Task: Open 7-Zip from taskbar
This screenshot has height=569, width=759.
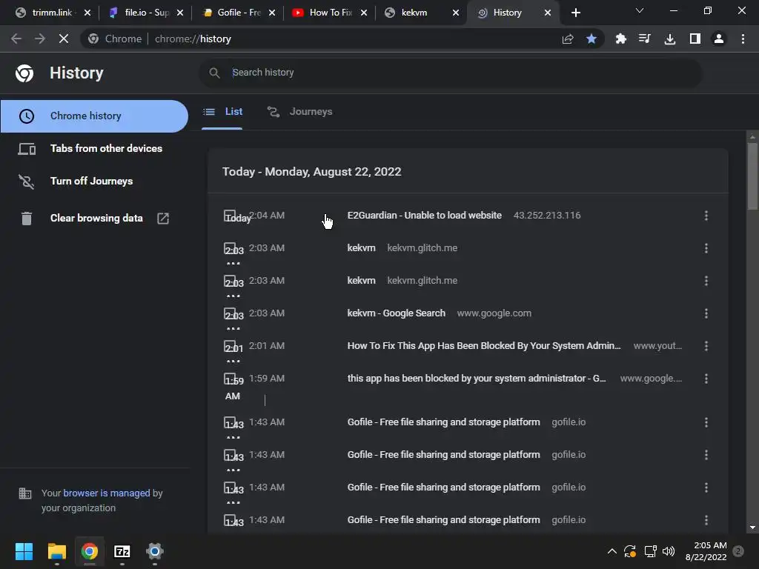Action: coord(122,551)
